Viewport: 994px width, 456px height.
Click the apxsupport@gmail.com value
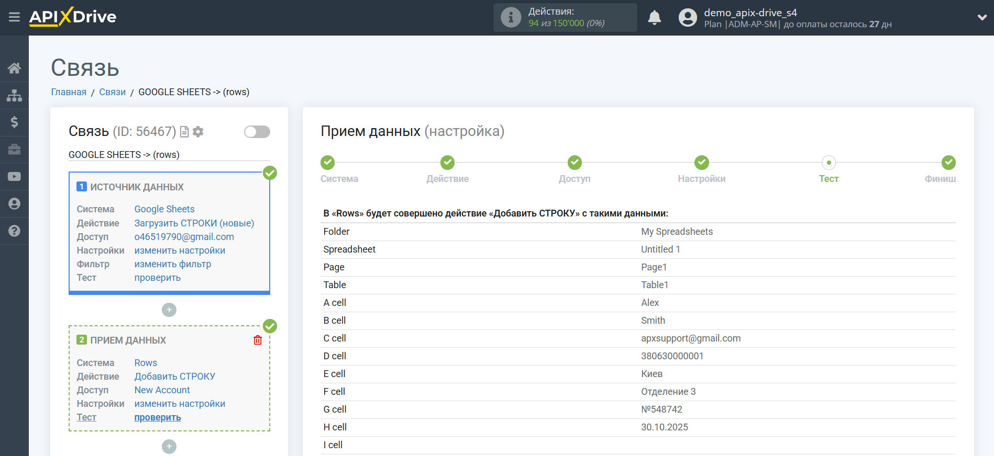[x=691, y=338]
